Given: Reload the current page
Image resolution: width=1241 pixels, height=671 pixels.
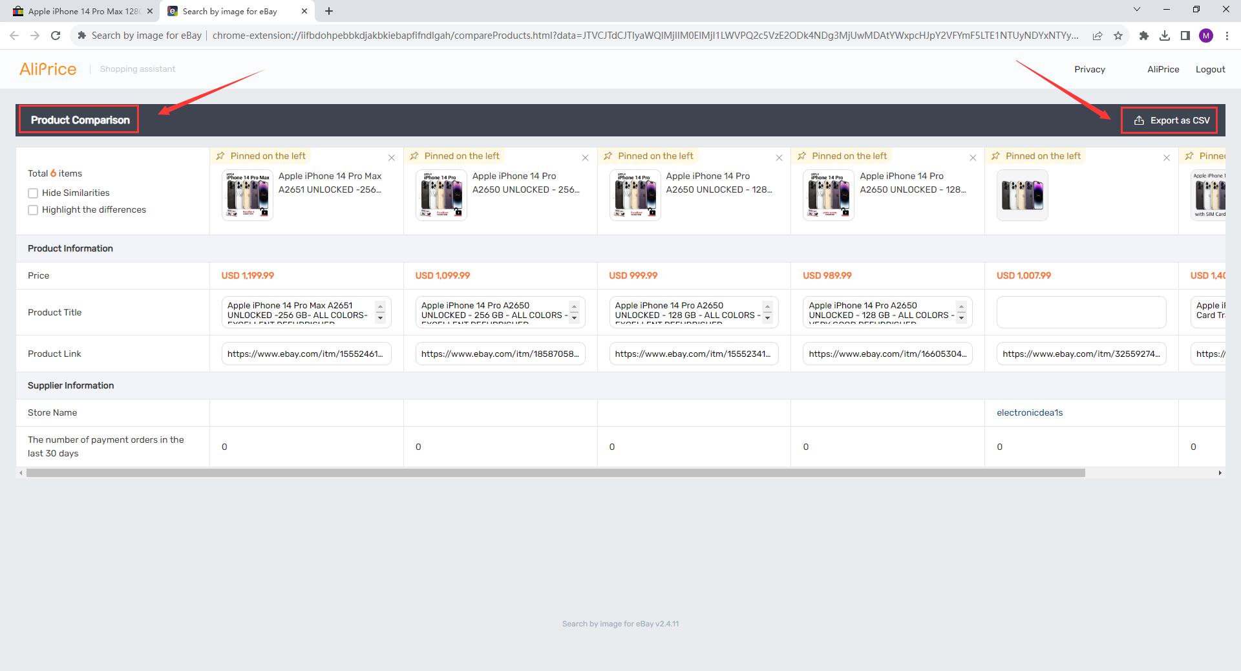Looking at the screenshot, I should (x=56, y=36).
